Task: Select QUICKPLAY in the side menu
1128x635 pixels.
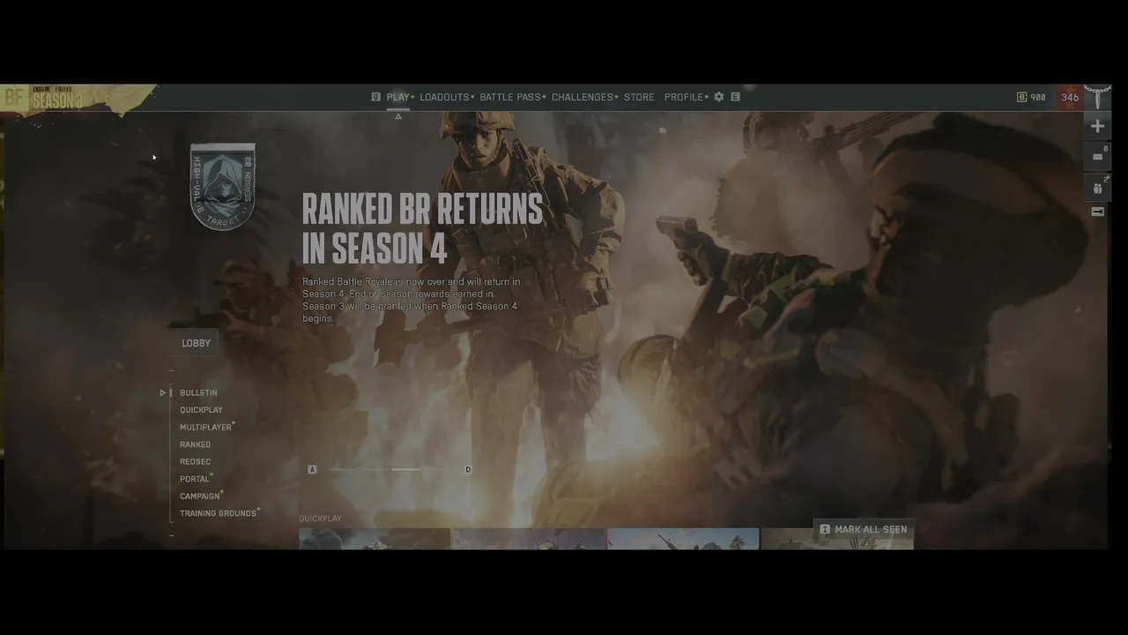Action: pyautogui.click(x=201, y=410)
